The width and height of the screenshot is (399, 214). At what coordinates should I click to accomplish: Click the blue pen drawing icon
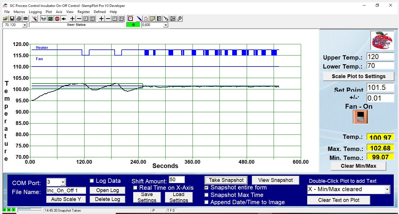[x=139, y=19]
